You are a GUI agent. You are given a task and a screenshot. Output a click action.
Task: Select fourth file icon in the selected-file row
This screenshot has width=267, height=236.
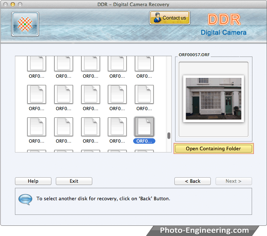[117, 127]
